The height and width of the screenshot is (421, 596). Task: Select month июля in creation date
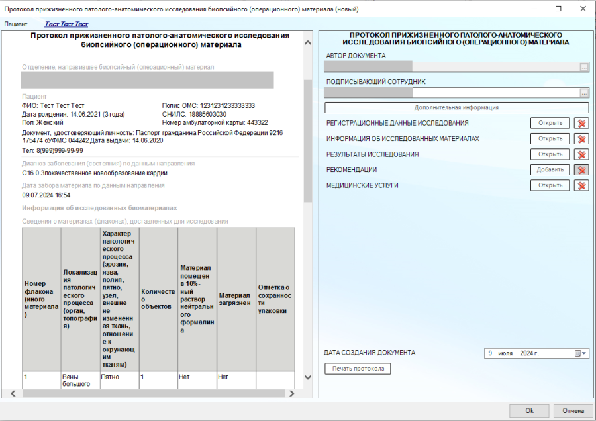coord(505,353)
